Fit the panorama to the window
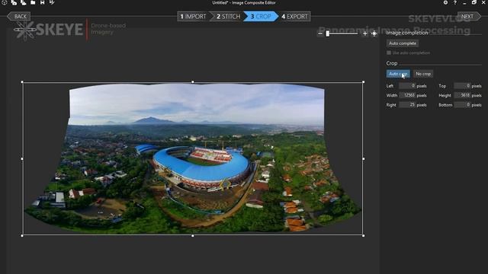Screen dimensions: 488x274 pos(374,33)
